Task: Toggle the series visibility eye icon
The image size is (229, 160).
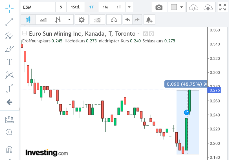Action: click(x=146, y=34)
